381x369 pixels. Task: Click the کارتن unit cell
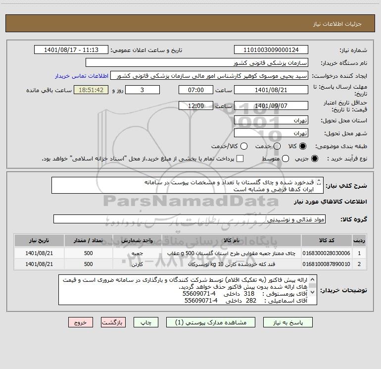click(137, 264)
